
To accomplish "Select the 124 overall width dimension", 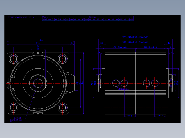I will pyautogui.click(x=41, y=40).
